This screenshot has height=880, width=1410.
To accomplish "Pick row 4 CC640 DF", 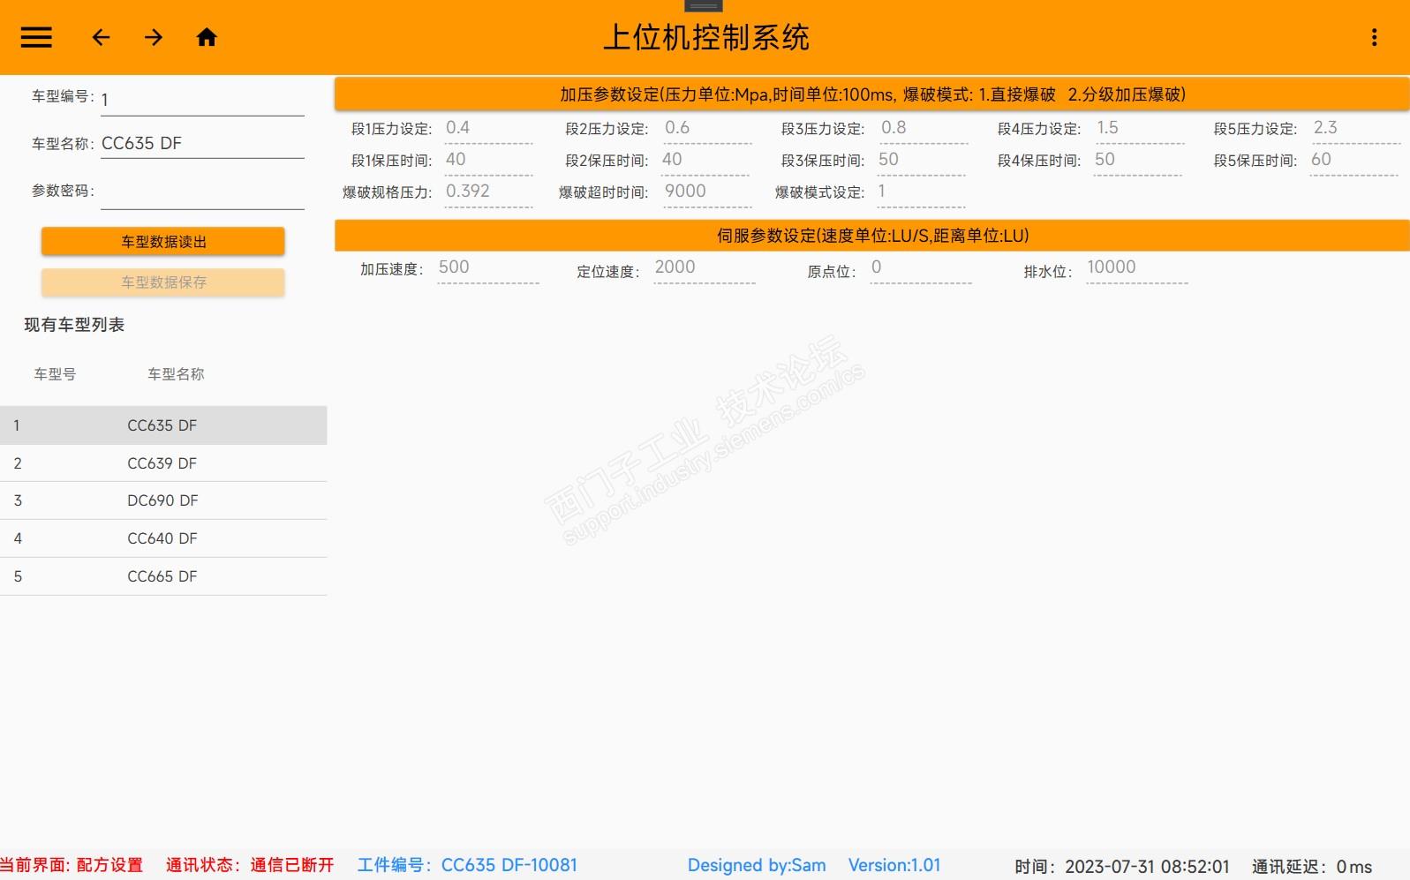I will (163, 538).
